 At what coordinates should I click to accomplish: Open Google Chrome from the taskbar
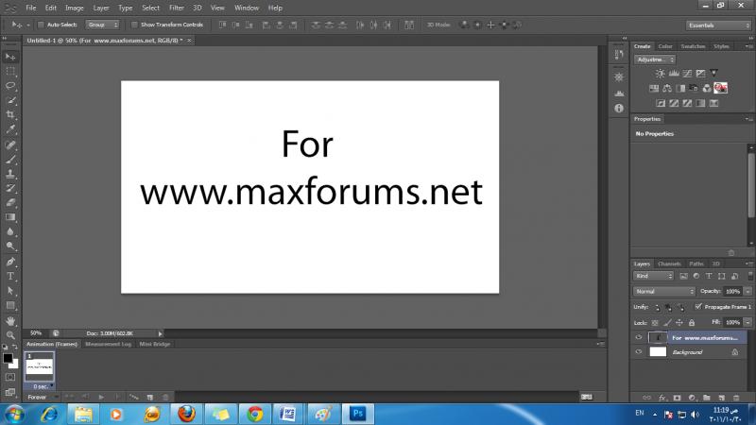tap(255, 414)
